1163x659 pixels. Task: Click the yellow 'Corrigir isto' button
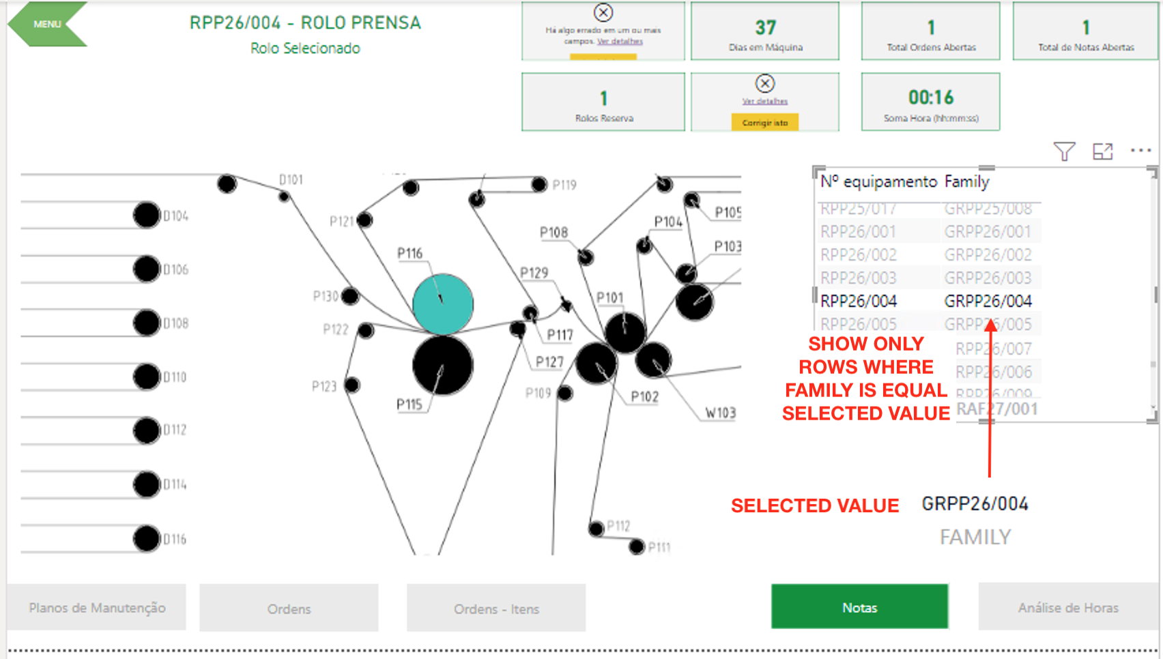765,123
